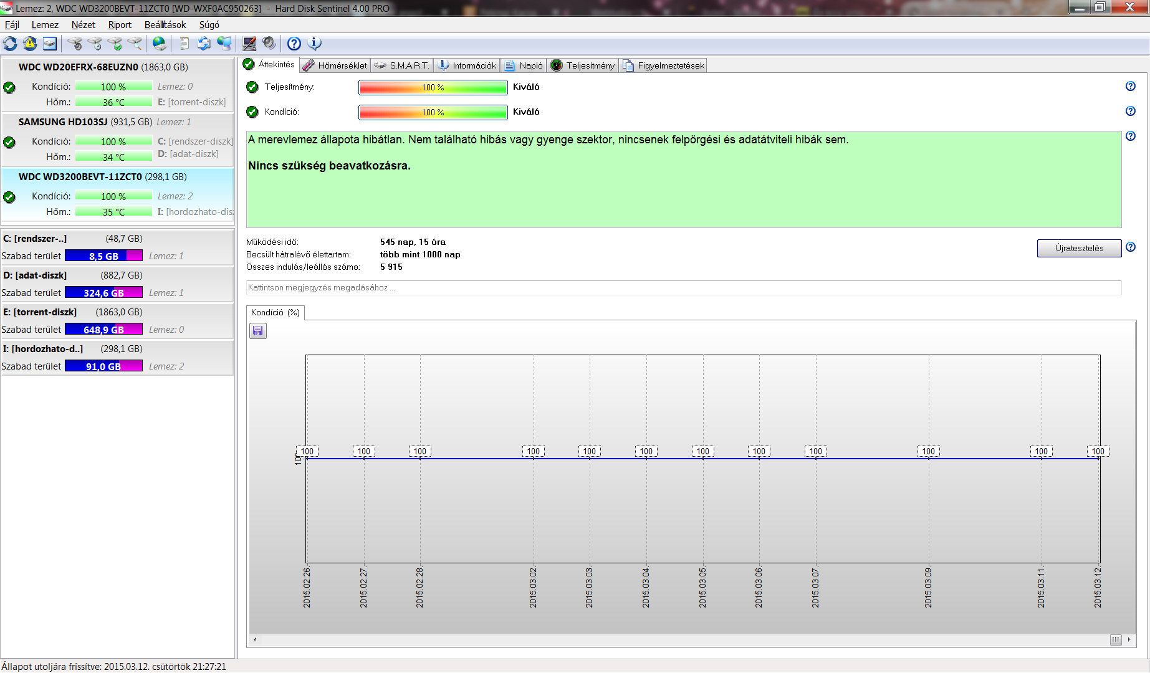Image resolution: width=1150 pixels, height=673 pixels.
Task: Open the Lemez menu
Action: coord(45,25)
